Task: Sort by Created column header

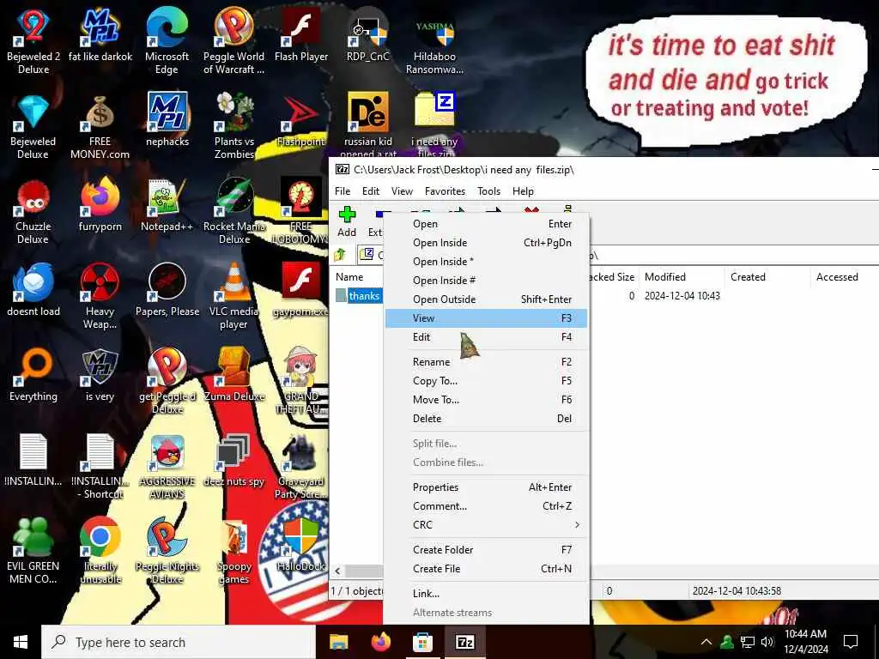Action: [x=767, y=277]
